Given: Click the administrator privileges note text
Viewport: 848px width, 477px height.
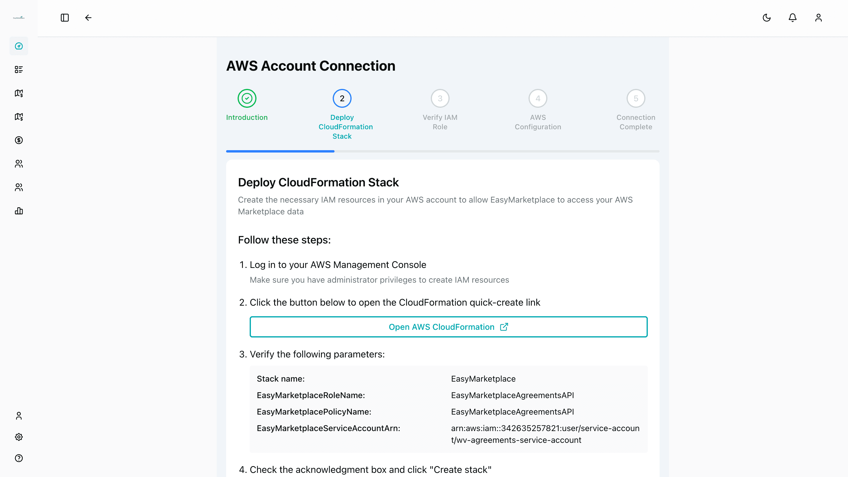Looking at the screenshot, I should pyautogui.click(x=379, y=280).
